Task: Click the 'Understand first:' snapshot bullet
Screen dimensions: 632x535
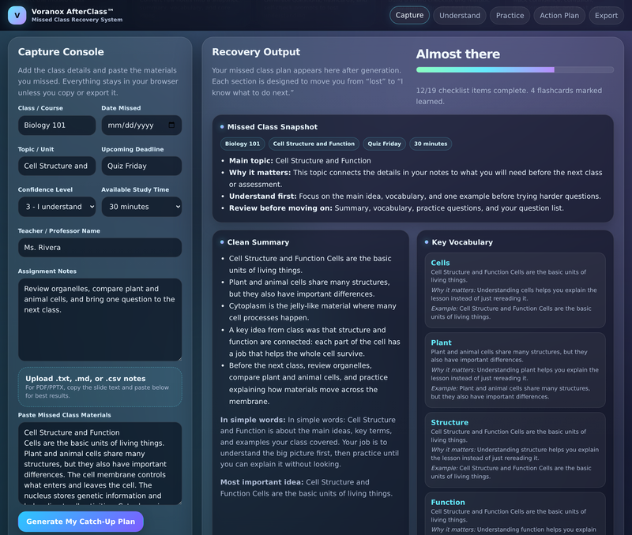Action: click(415, 196)
